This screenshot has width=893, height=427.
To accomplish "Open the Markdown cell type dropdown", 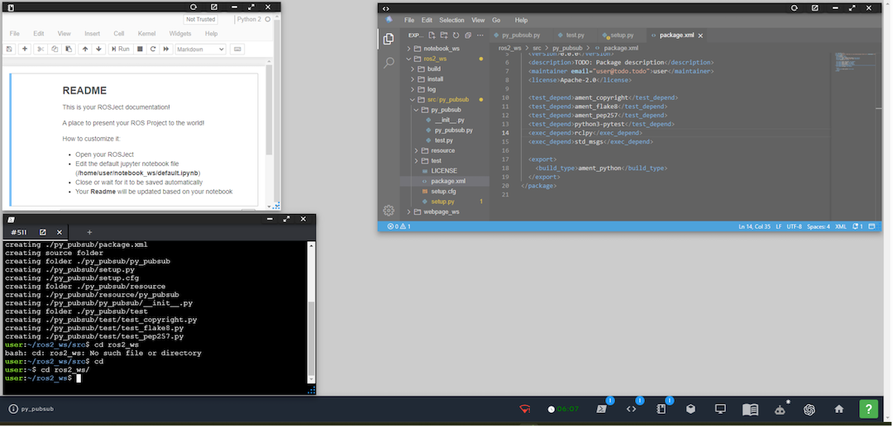I will click(x=200, y=49).
